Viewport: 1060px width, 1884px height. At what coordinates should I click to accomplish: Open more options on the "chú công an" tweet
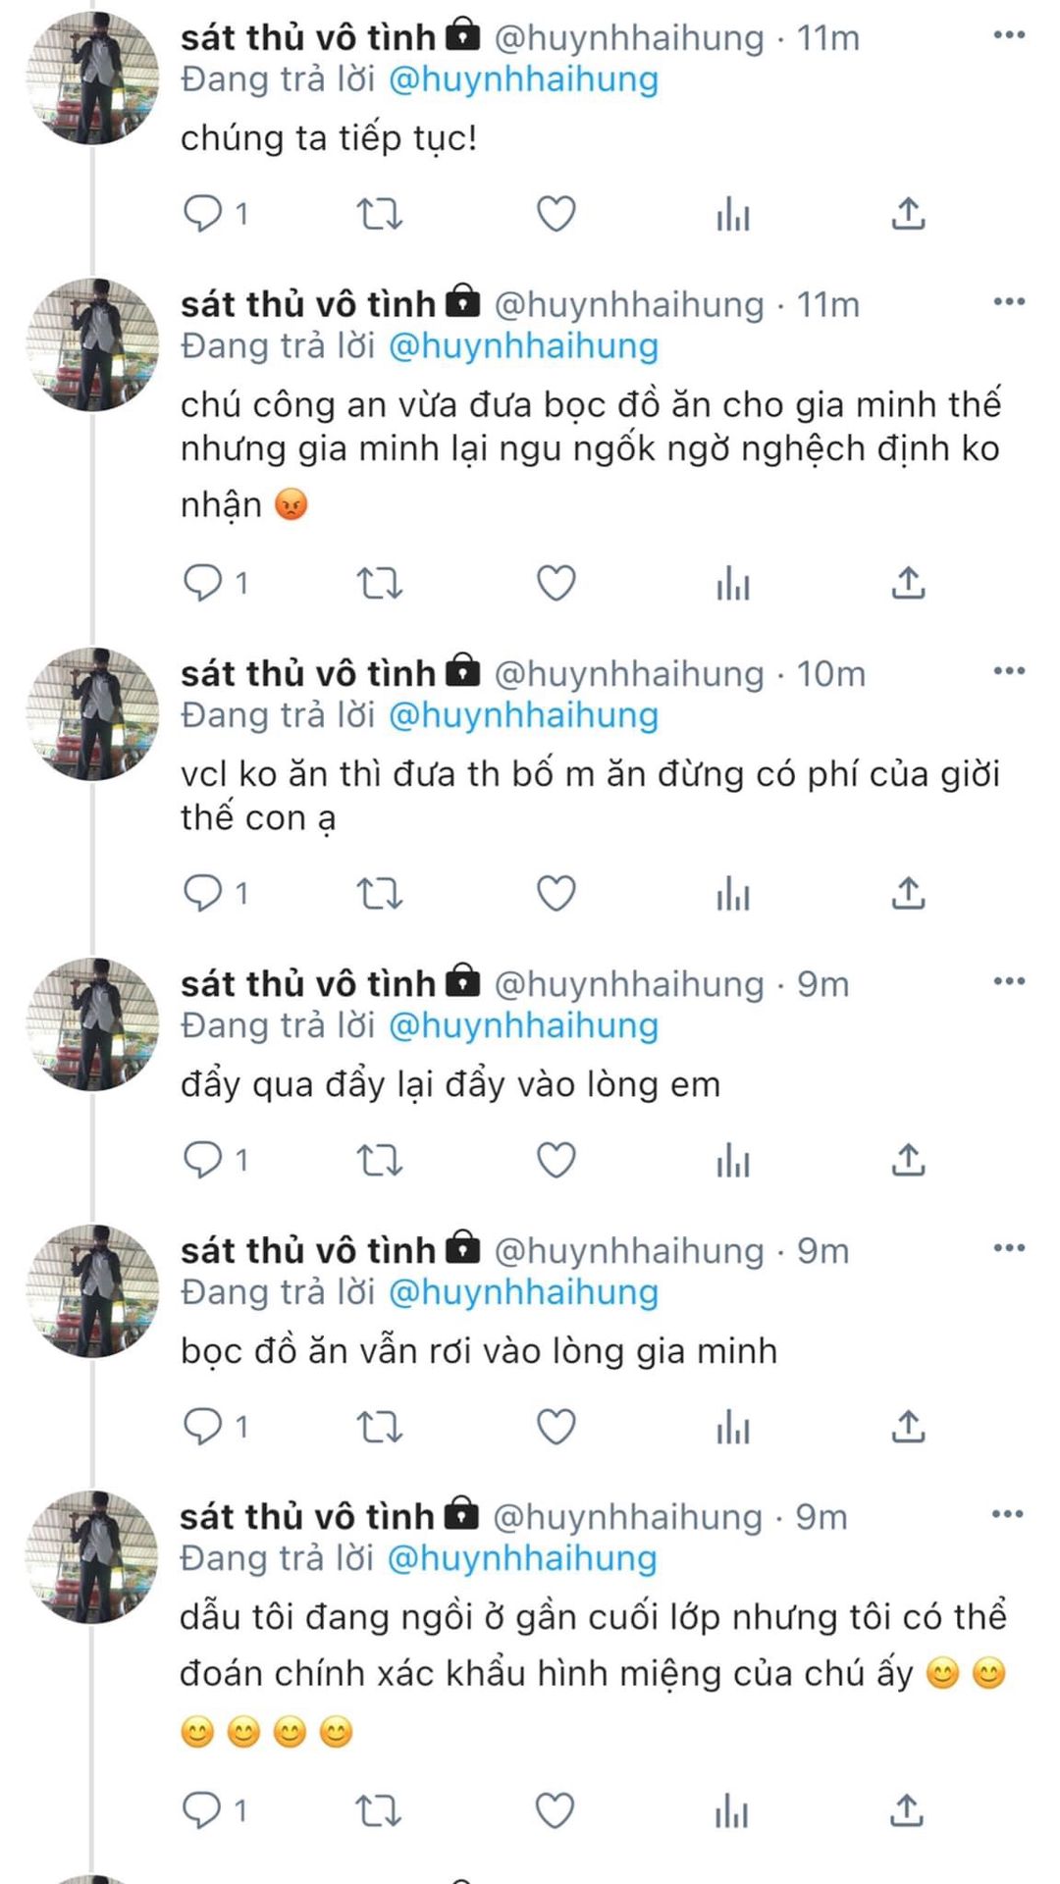coord(1009,302)
